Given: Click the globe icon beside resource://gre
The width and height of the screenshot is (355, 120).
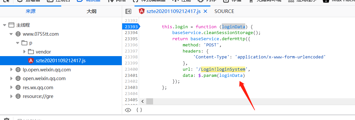Looking at the screenshot, I should tap(18, 96).
